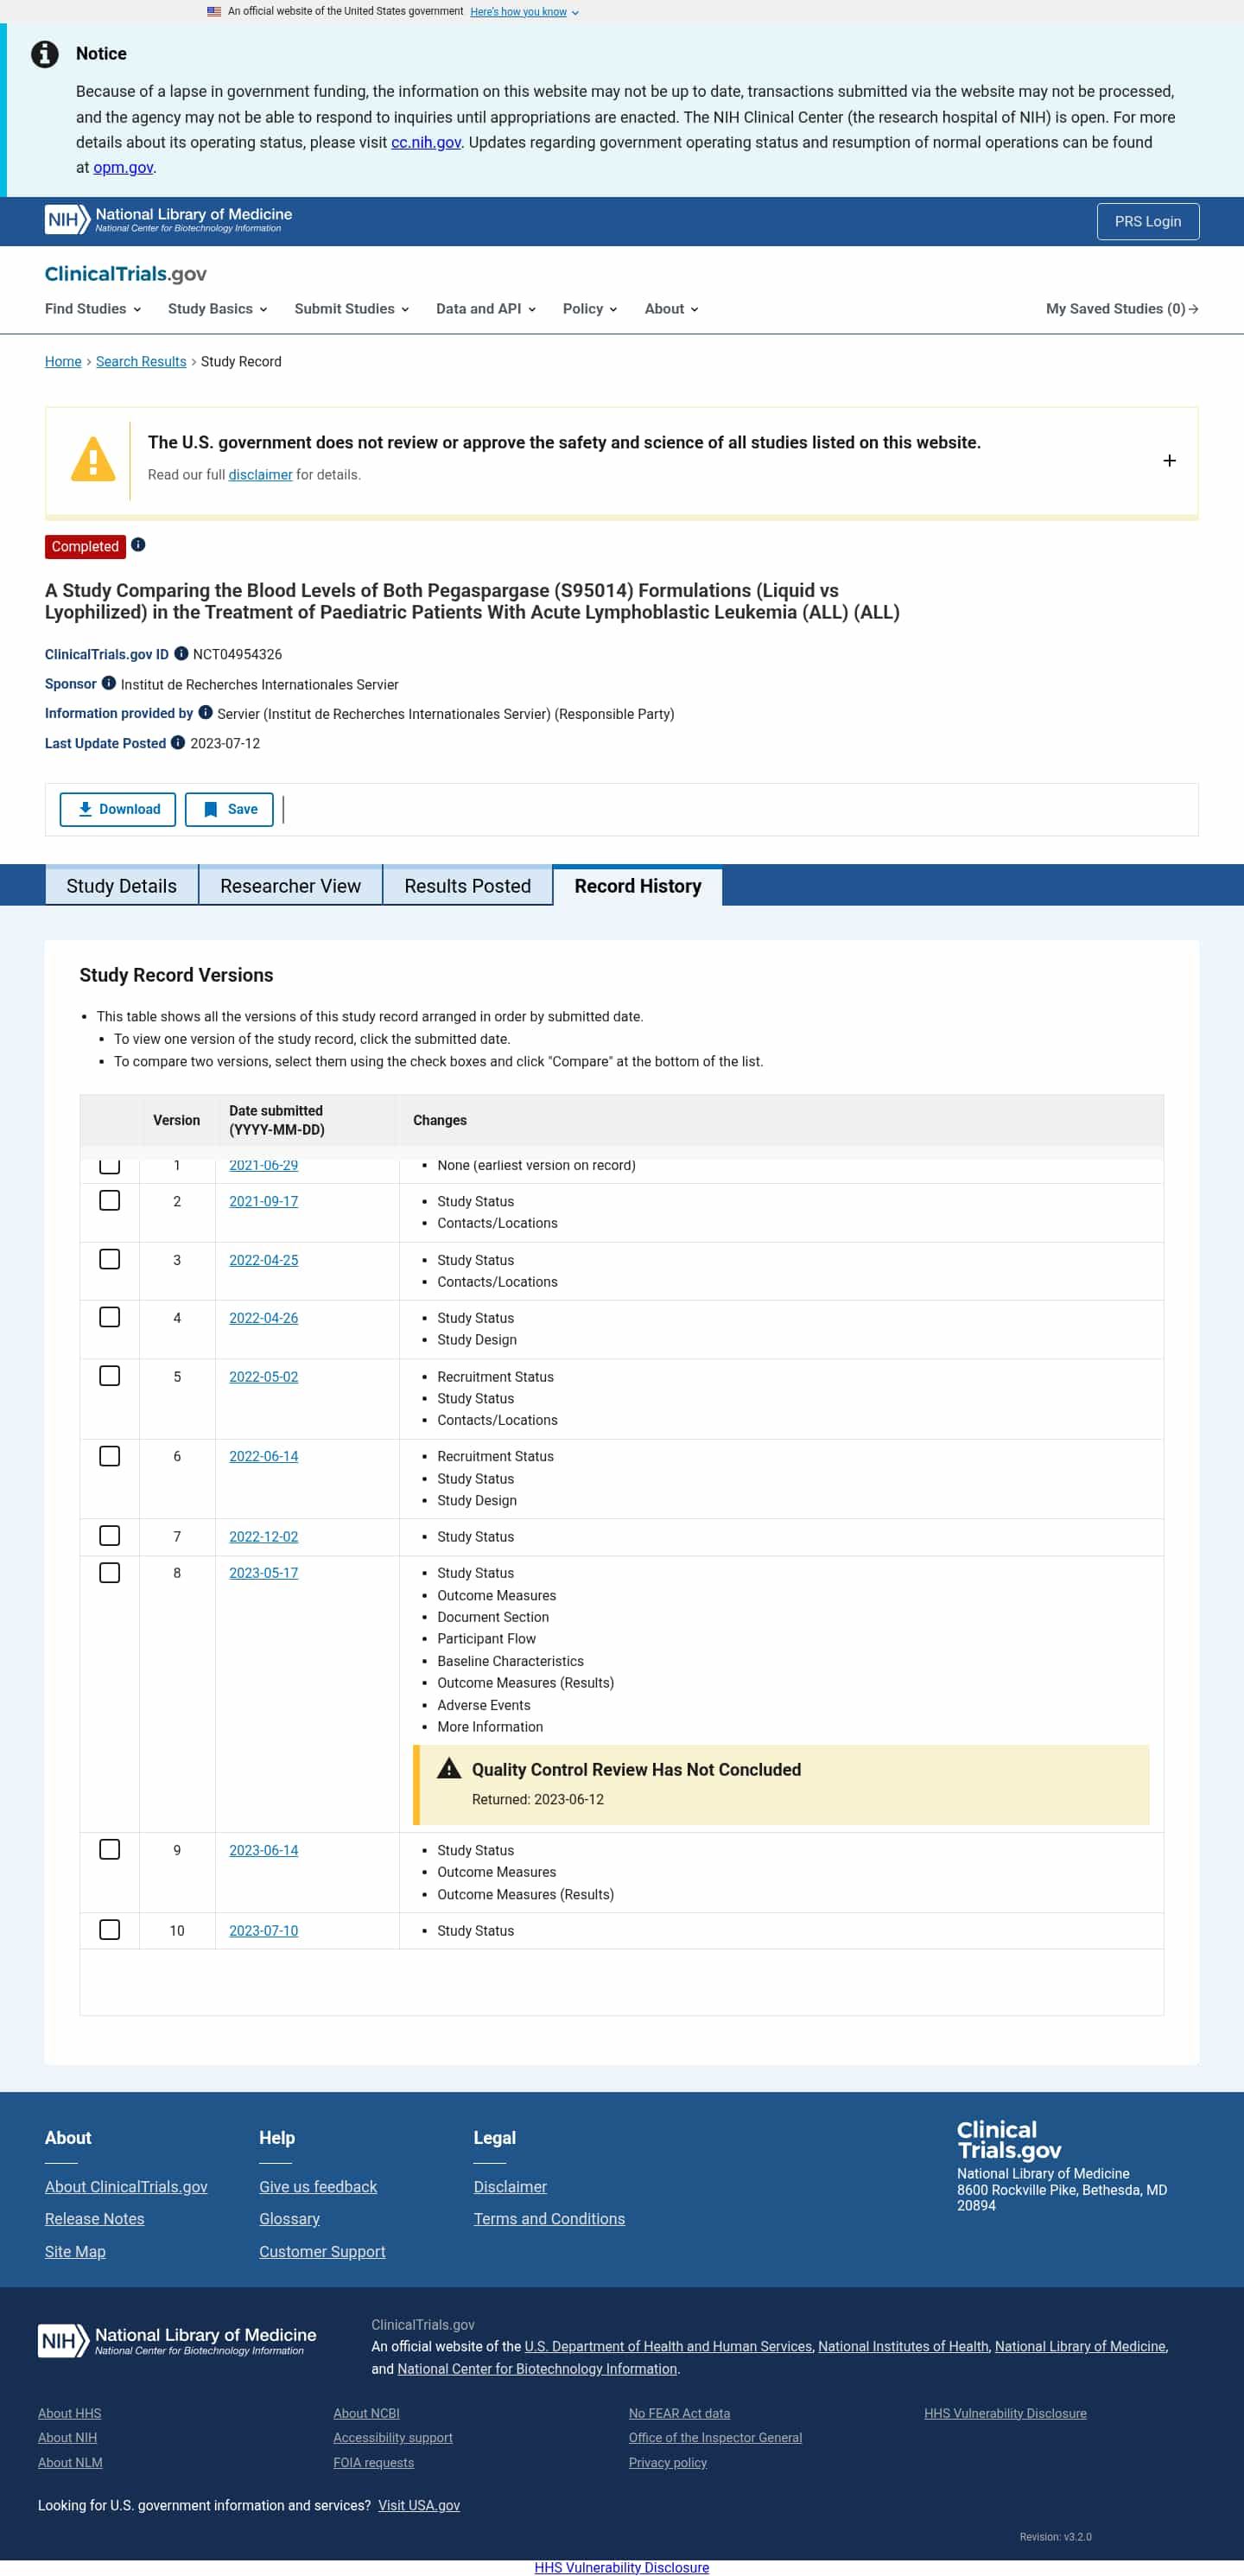Tick the version 7 checkbox

(x=110, y=1537)
